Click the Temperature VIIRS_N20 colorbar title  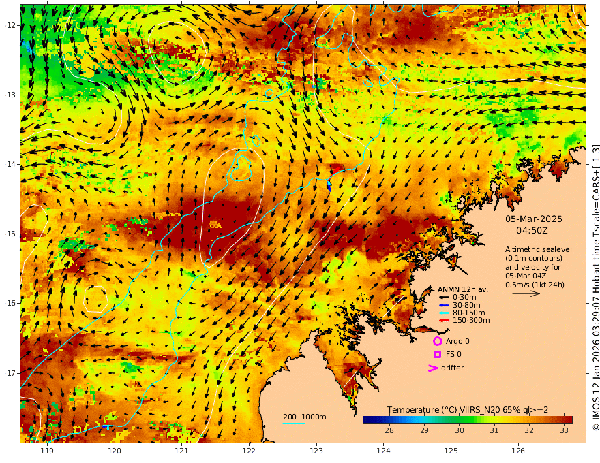468,410
